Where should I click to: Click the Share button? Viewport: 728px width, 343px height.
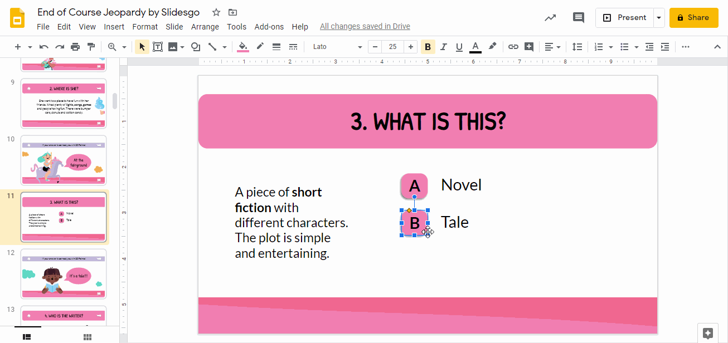coord(693,17)
